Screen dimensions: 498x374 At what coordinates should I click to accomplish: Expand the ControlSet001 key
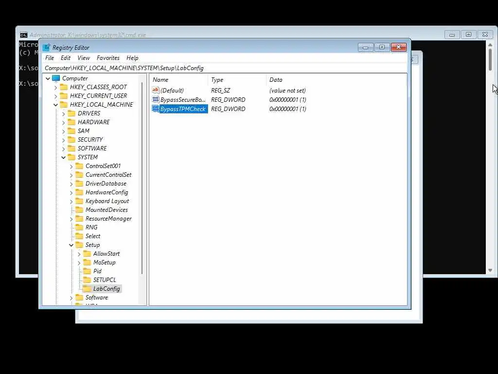tap(71, 166)
